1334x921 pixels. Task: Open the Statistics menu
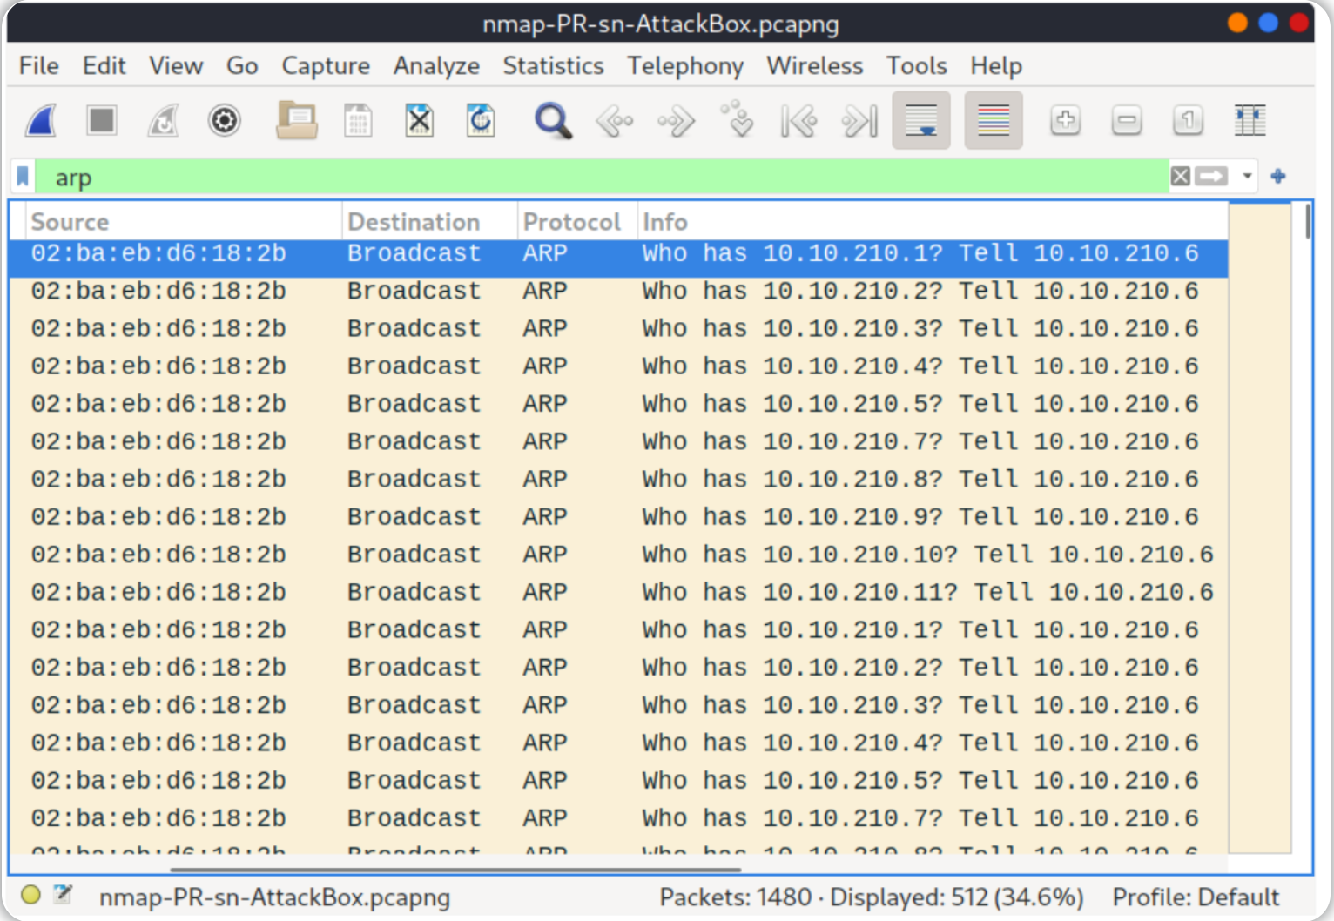(x=553, y=65)
